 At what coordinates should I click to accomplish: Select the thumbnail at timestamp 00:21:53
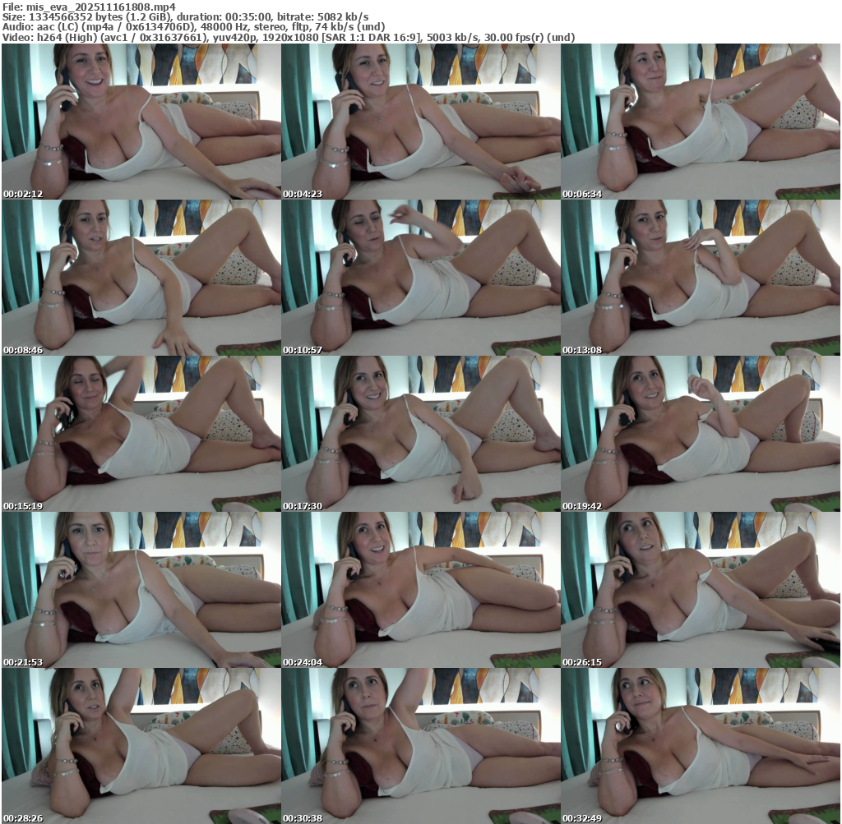(x=141, y=590)
